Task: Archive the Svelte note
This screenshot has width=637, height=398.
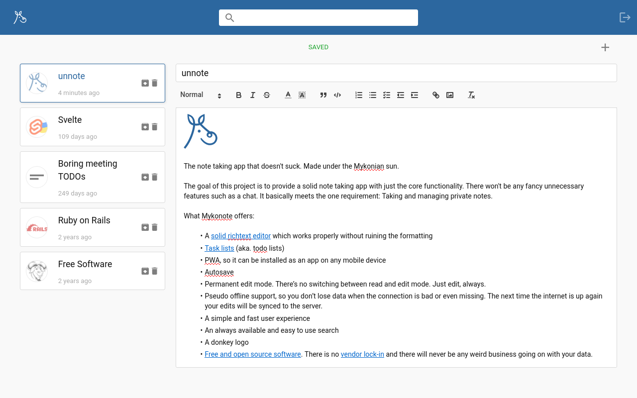Action: tap(145, 127)
